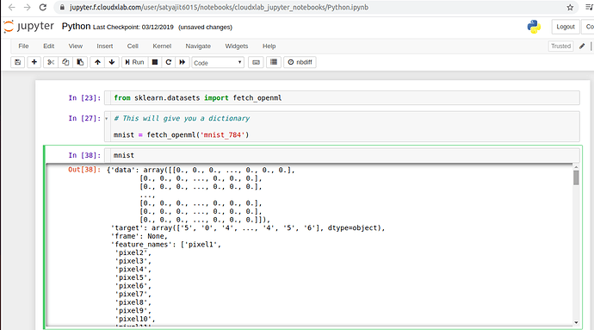Open the File menu
This screenshot has width=594, height=330.
click(x=23, y=46)
